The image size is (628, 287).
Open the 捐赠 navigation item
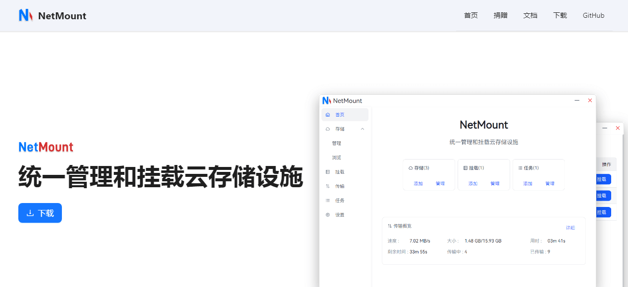coord(500,15)
